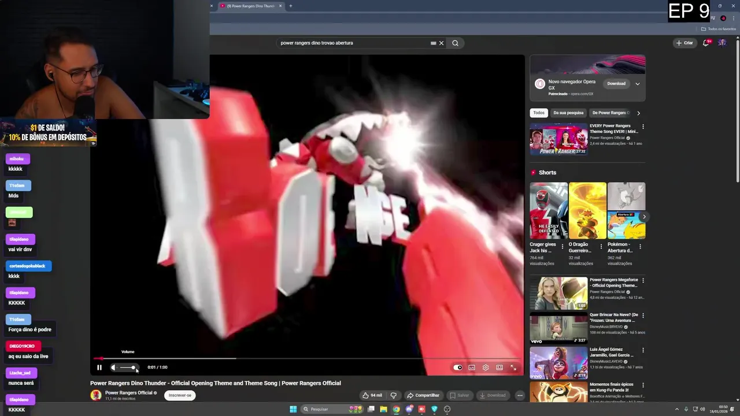
Task: Switch to theater mode
Action: pyautogui.click(x=499, y=367)
